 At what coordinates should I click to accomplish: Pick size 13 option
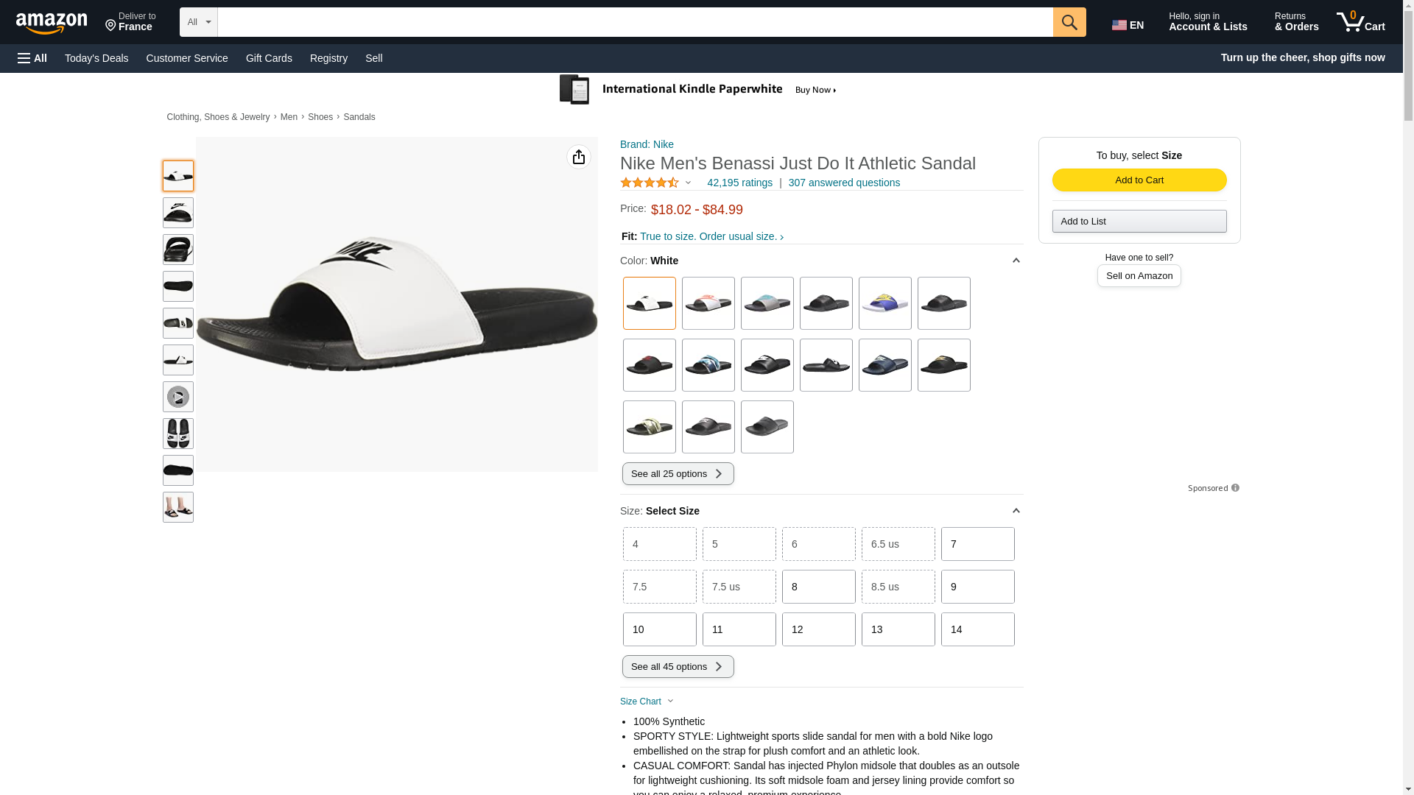point(898,629)
